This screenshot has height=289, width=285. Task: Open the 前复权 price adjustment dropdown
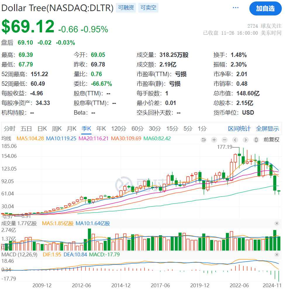[272, 140]
